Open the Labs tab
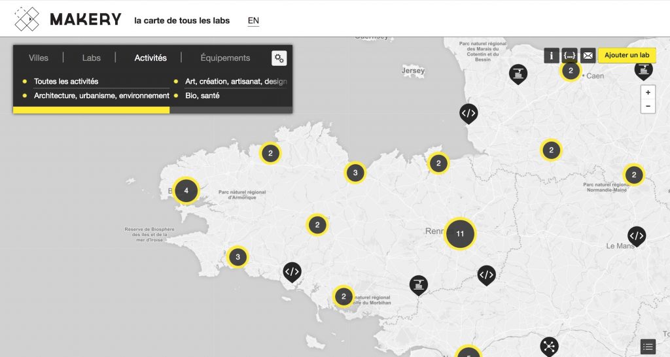 click(92, 58)
